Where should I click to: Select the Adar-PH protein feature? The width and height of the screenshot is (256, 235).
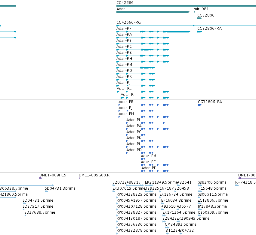pyautogui.click(x=144, y=117)
